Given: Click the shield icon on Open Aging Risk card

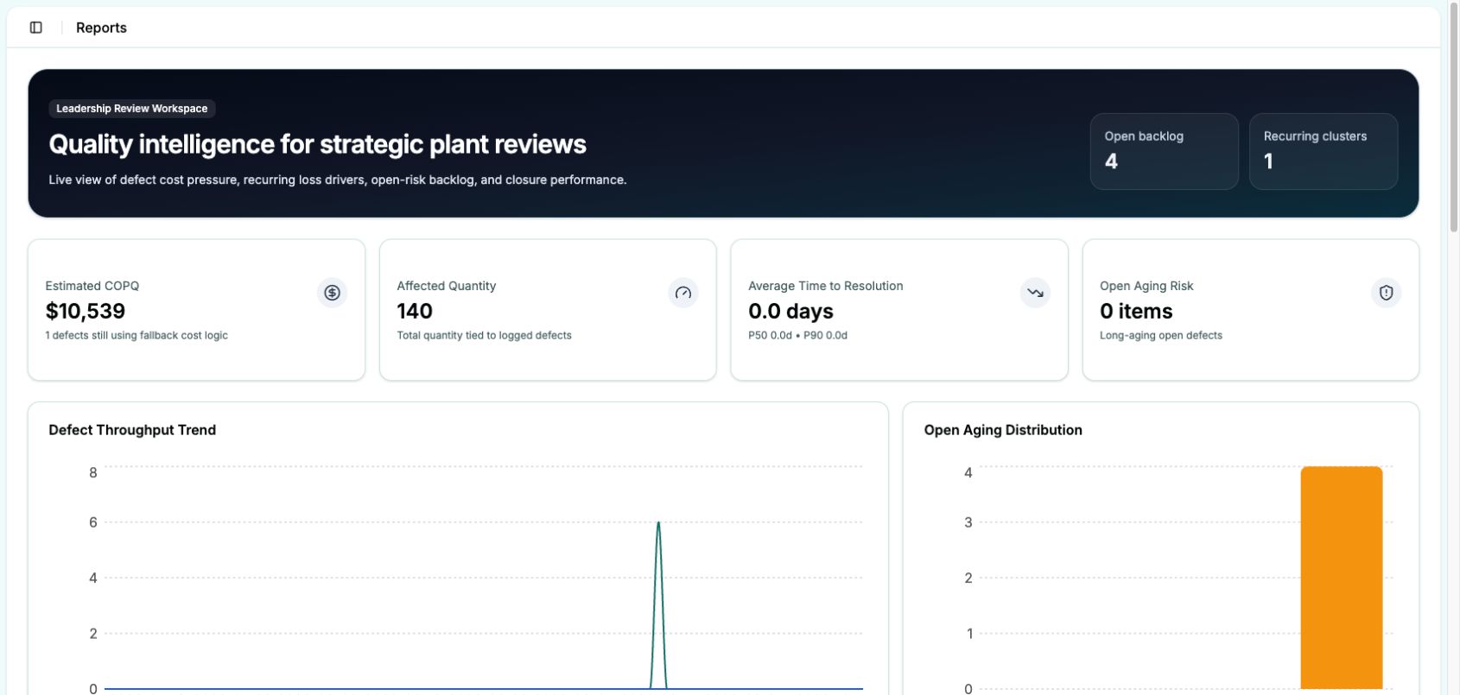Looking at the screenshot, I should 1387,293.
